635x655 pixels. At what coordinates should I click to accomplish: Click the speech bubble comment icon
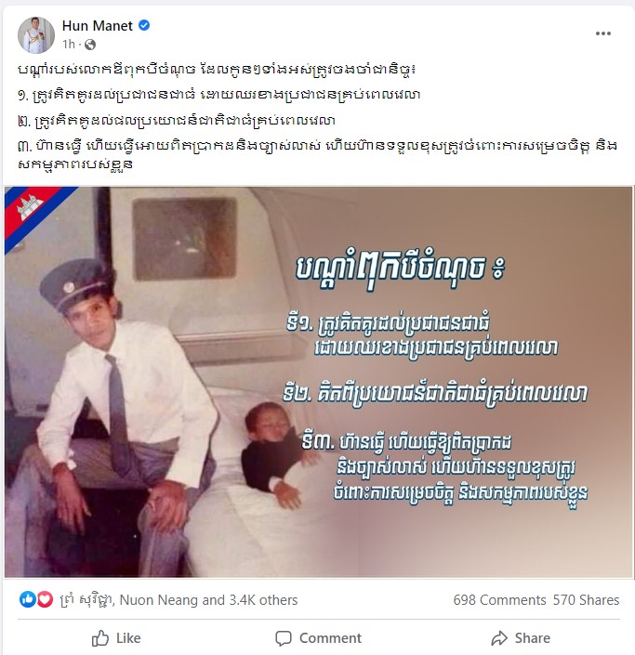tap(284, 638)
